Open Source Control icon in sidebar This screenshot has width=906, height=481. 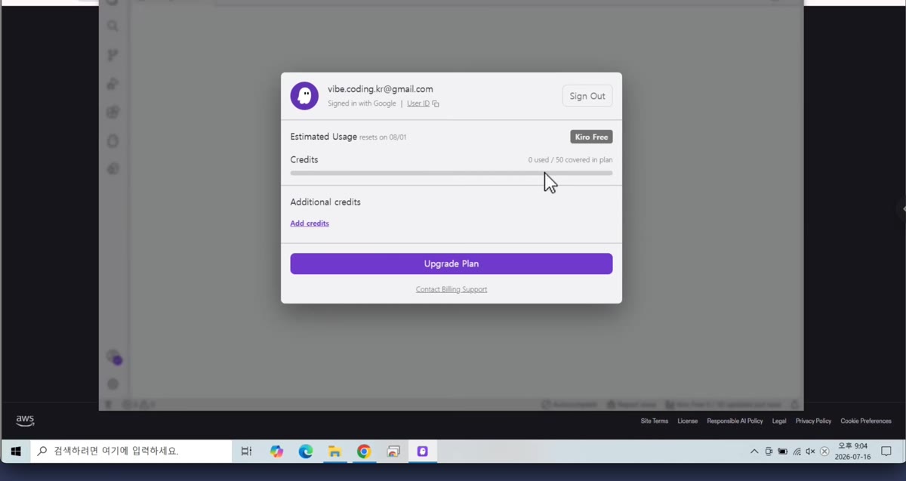112,55
